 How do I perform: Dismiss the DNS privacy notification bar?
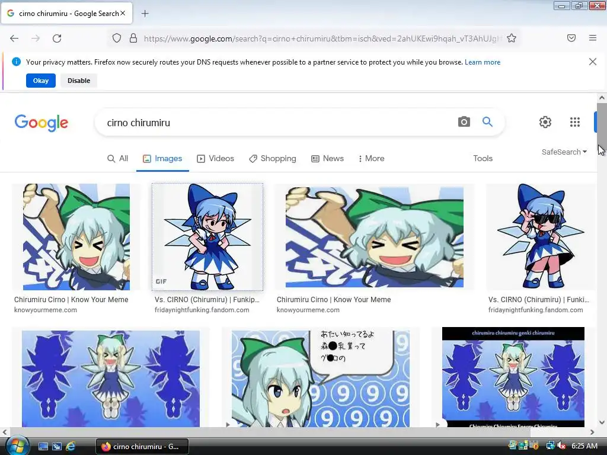pyautogui.click(x=592, y=62)
